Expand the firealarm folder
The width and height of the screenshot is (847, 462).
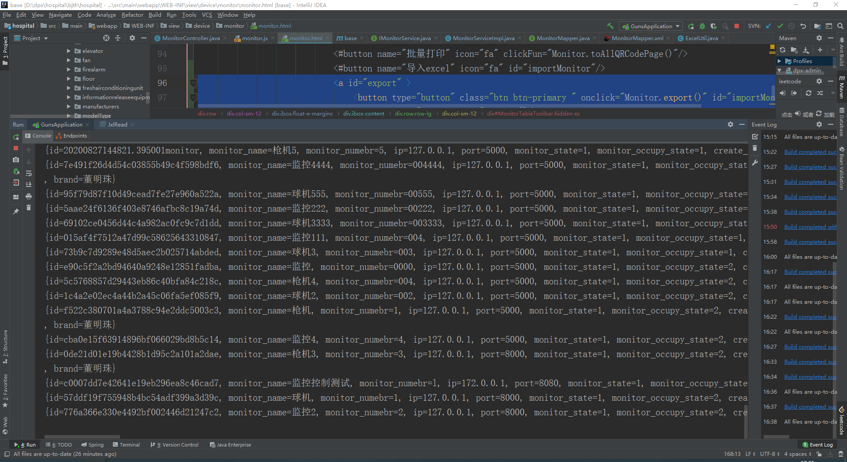[68, 69]
